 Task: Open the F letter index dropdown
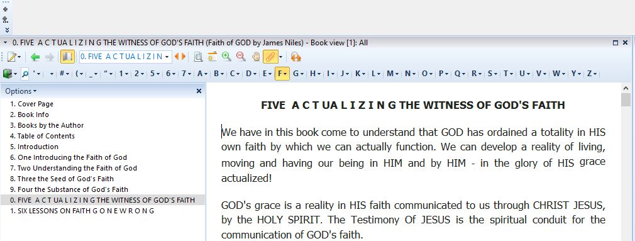click(282, 74)
